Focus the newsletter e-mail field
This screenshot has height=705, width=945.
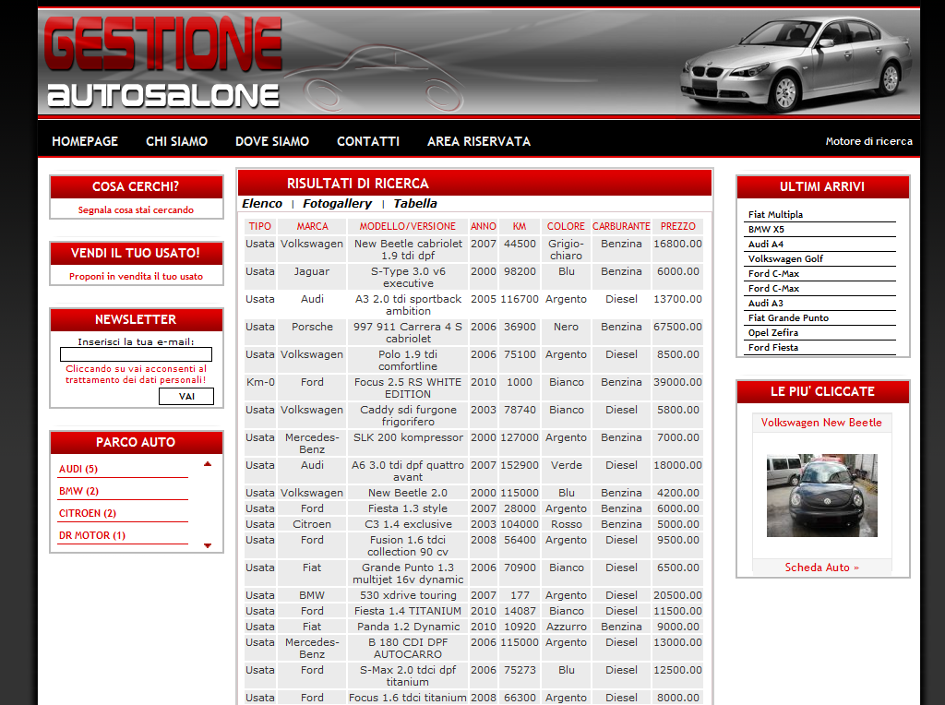(x=136, y=354)
